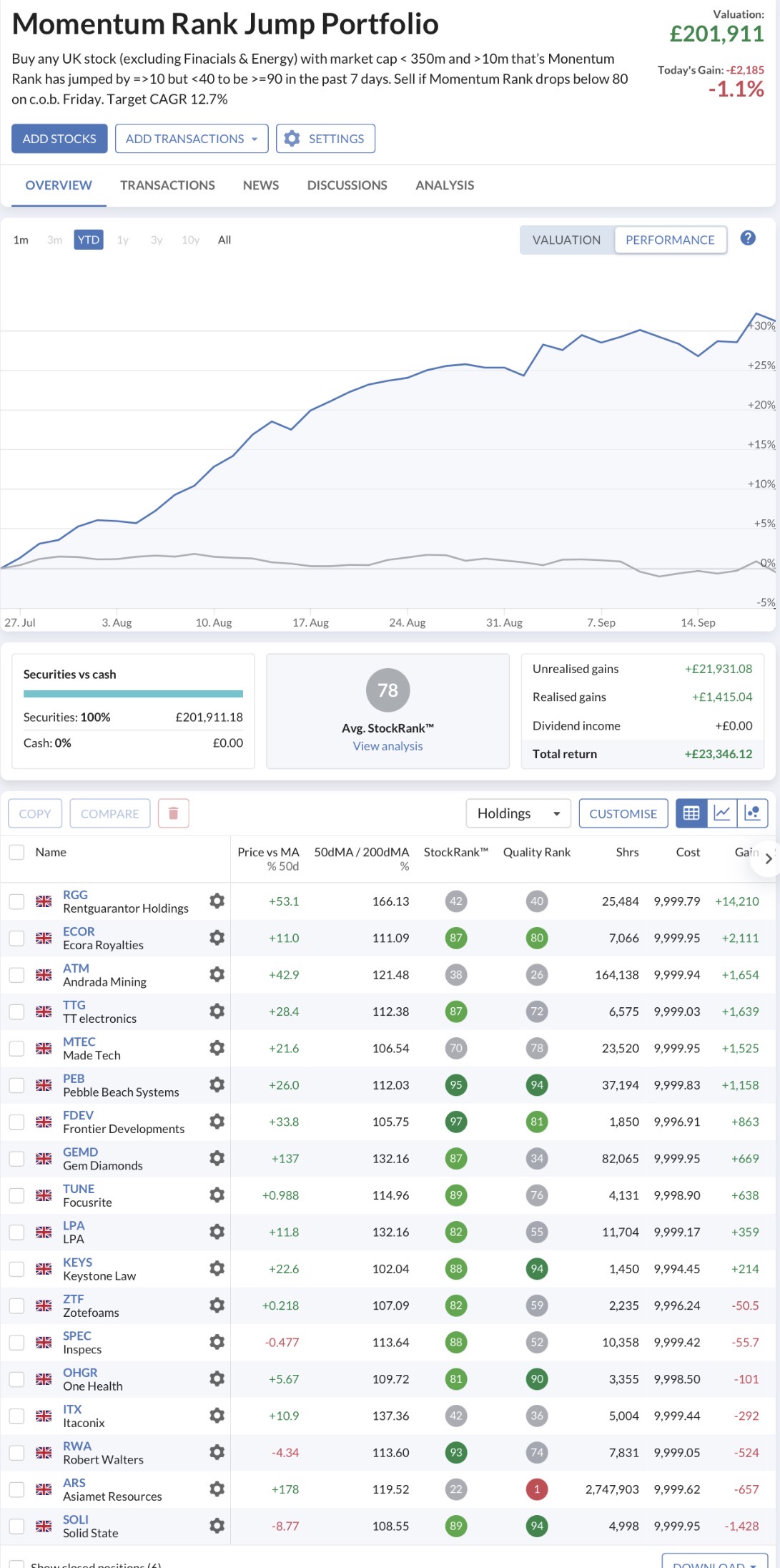Image resolution: width=780 pixels, height=1568 pixels.
Task: Follow the View analysis link
Action: pos(387,746)
